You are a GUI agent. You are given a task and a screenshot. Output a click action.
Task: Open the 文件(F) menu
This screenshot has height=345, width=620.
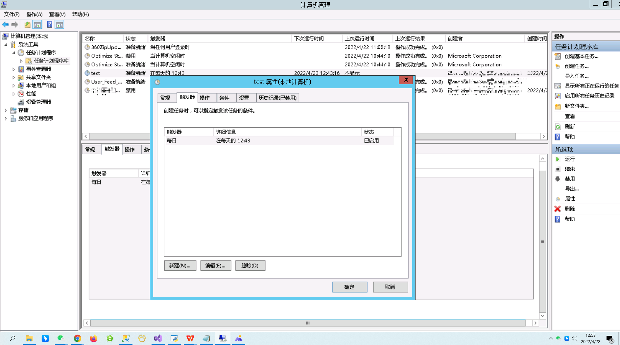(12, 14)
